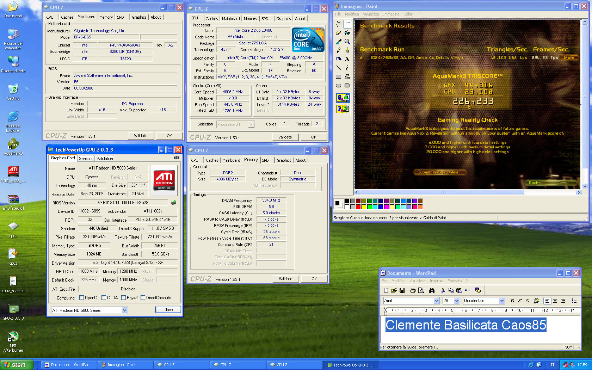Click the WordPad text 'Clemente Basilicata Caos85'
This screenshot has width=592, height=370.
pos(466,325)
